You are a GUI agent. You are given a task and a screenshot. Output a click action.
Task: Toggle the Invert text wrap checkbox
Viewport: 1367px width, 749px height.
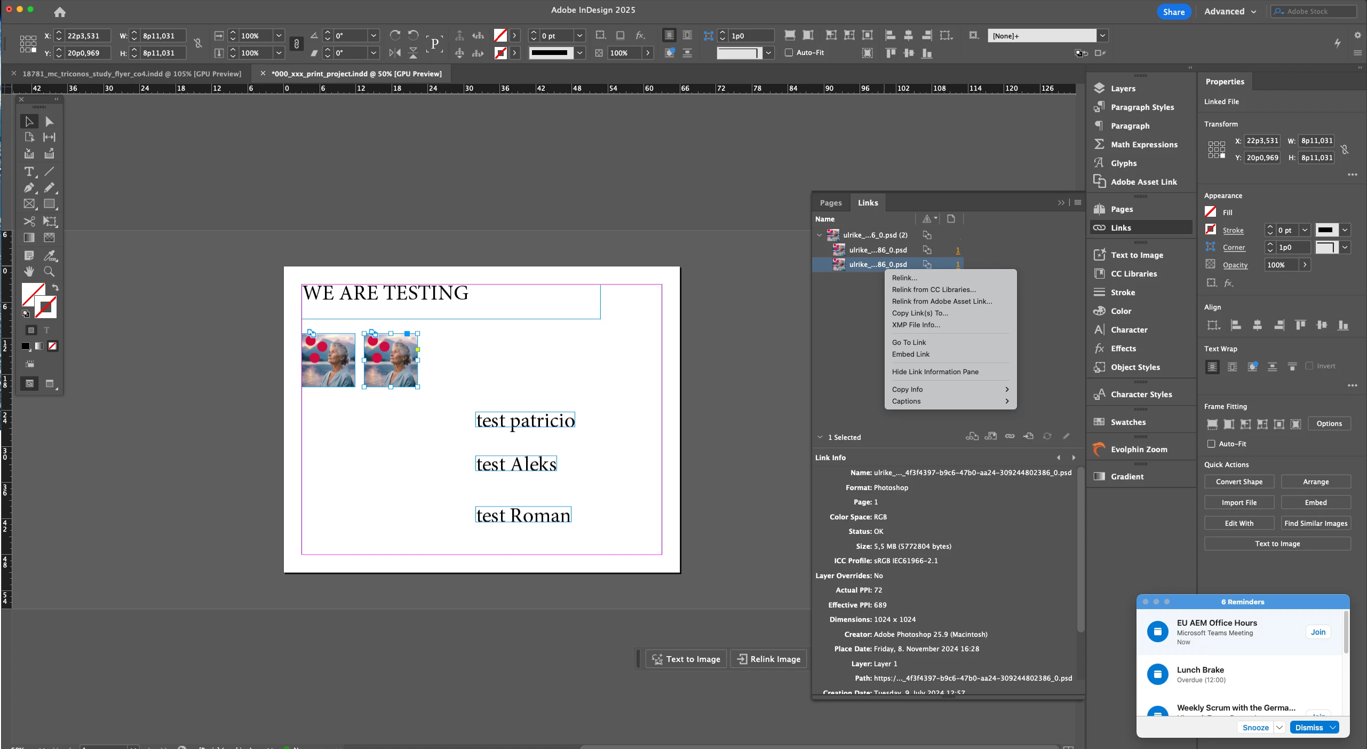click(x=1309, y=366)
